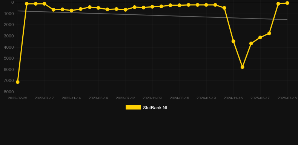Select the final data point at 2025-07-15

coord(287,3)
